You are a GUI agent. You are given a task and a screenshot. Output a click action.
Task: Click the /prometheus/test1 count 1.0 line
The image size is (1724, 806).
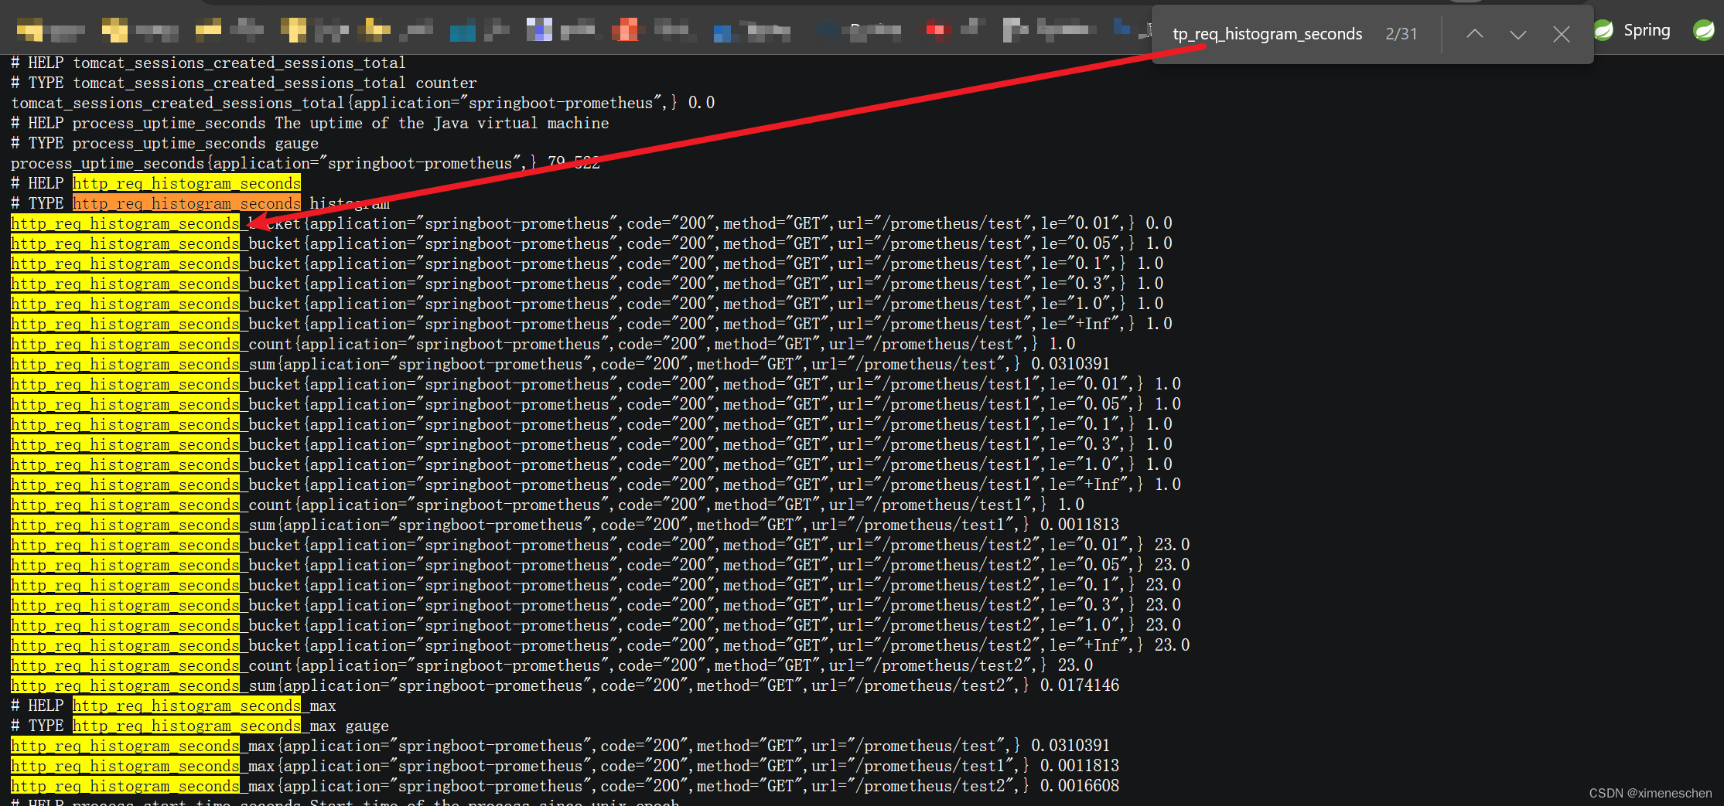548,505
